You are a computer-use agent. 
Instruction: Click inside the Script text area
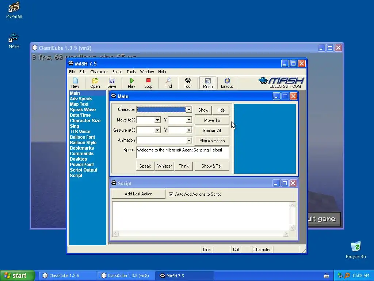[201, 216]
